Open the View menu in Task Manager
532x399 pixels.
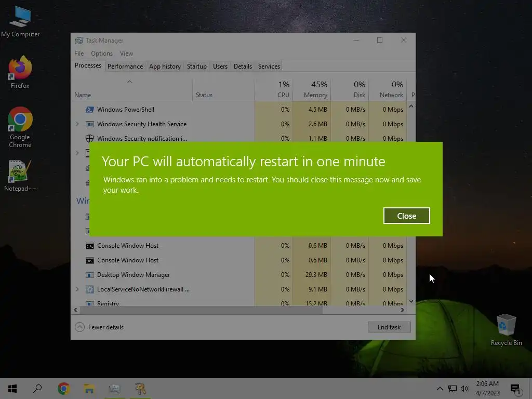tap(126, 54)
